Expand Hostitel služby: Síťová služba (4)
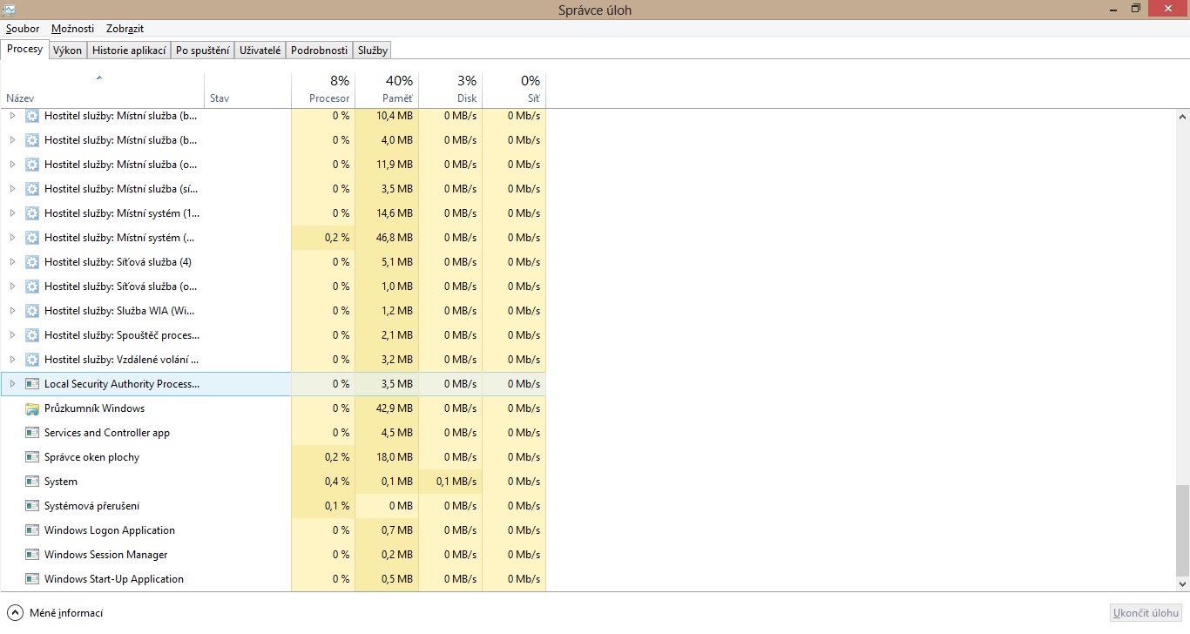 coord(12,262)
